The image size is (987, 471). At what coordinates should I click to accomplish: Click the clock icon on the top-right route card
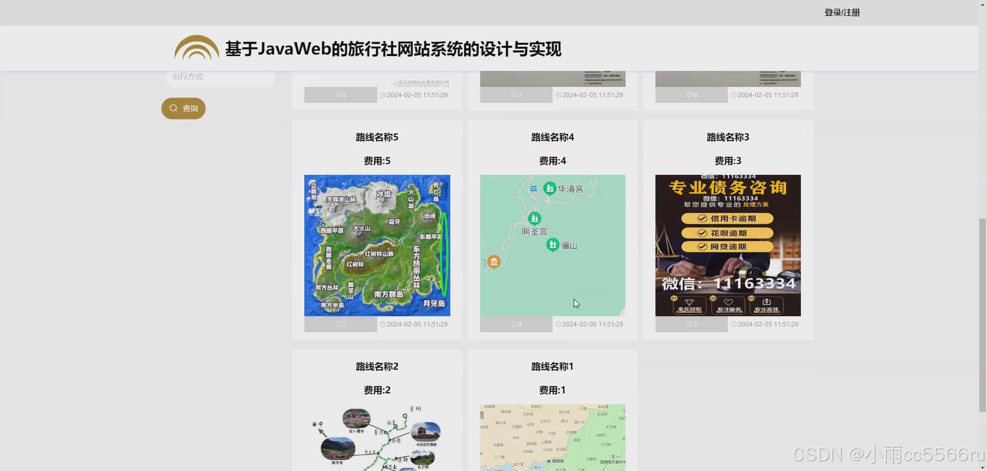click(x=734, y=95)
